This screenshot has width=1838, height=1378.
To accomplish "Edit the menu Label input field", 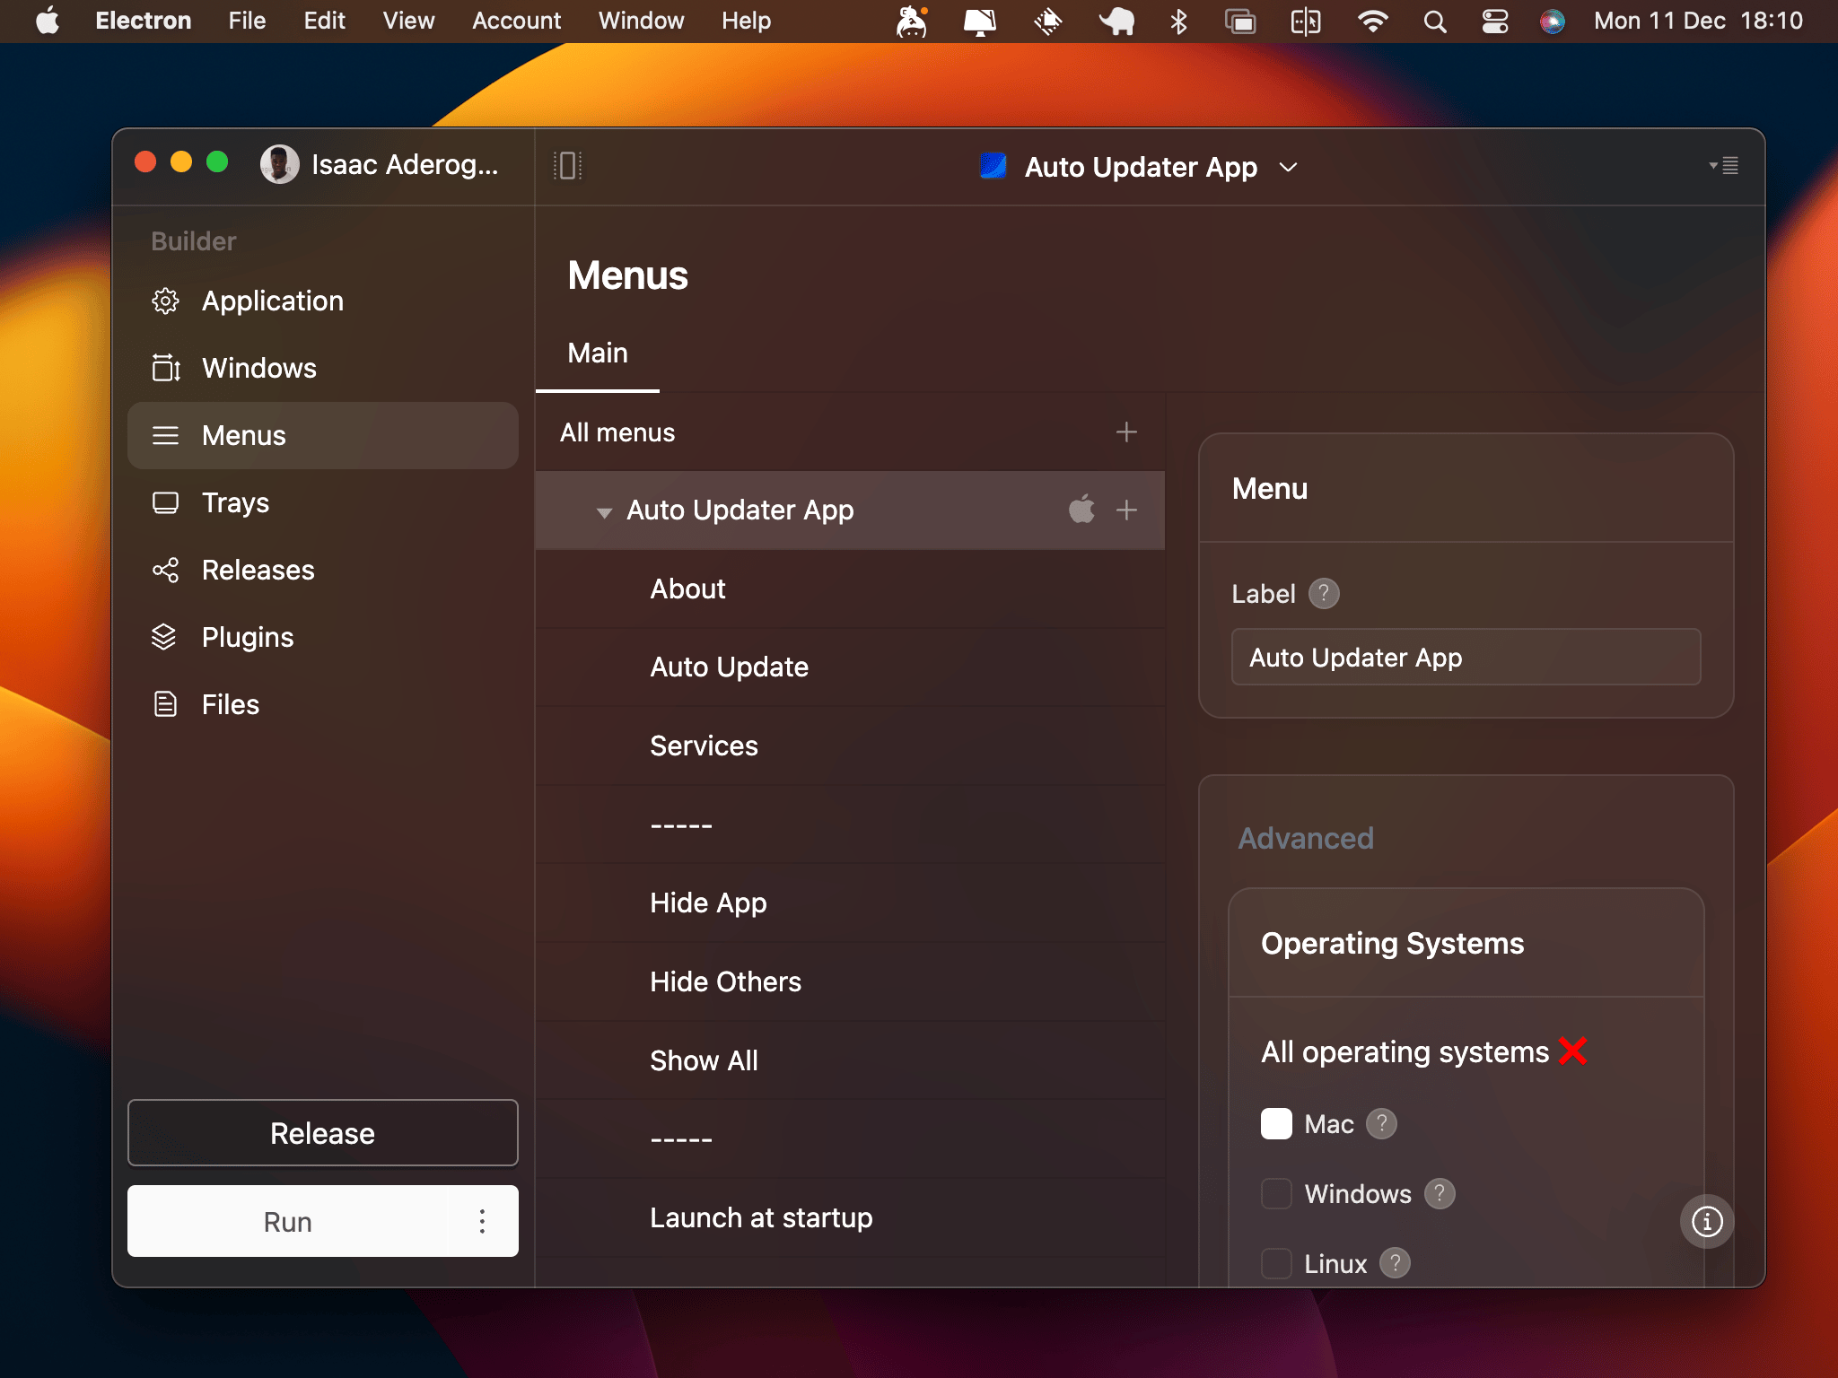I will tap(1464, 657).
